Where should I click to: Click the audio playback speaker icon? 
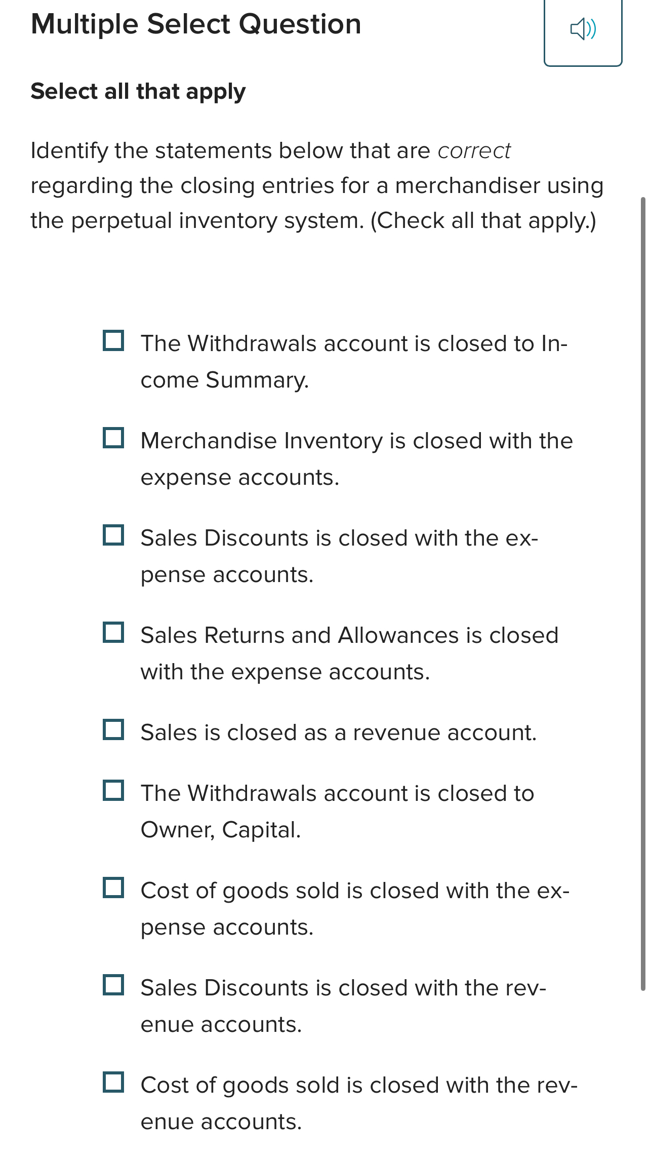coord(583,29)
